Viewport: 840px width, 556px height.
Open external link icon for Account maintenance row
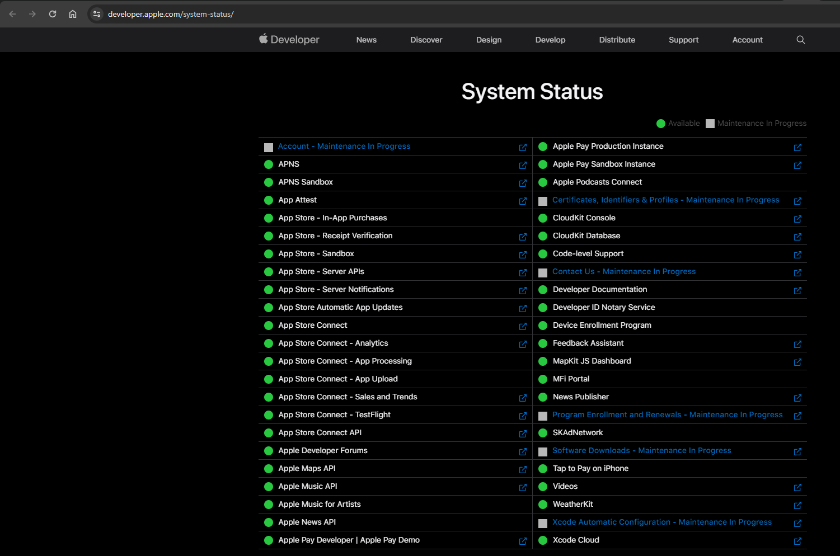coord(523,147)
